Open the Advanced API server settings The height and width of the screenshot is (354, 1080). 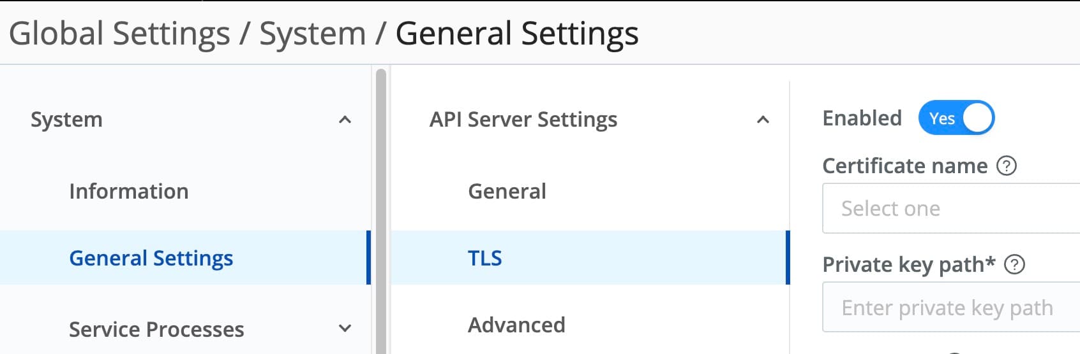(x=516, y=325)
